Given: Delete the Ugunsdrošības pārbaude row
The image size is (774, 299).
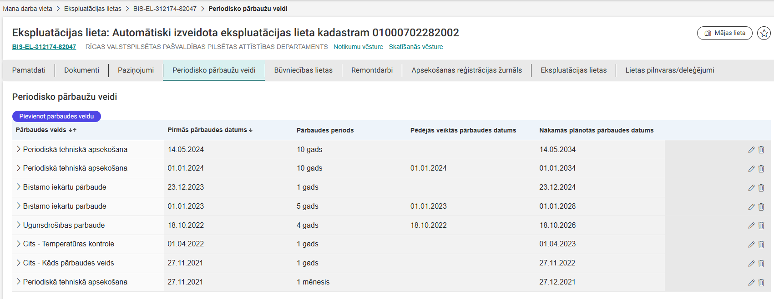Looking at the screenshot, I should (x=761, y=225).
